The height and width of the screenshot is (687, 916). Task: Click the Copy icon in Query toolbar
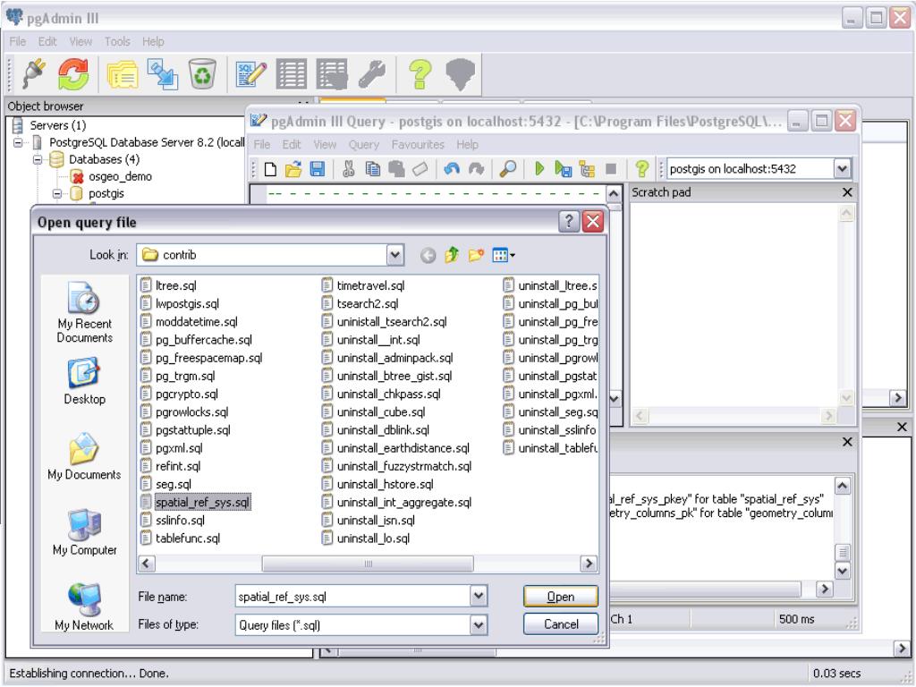pyautogui.click(x=372, y=169)
